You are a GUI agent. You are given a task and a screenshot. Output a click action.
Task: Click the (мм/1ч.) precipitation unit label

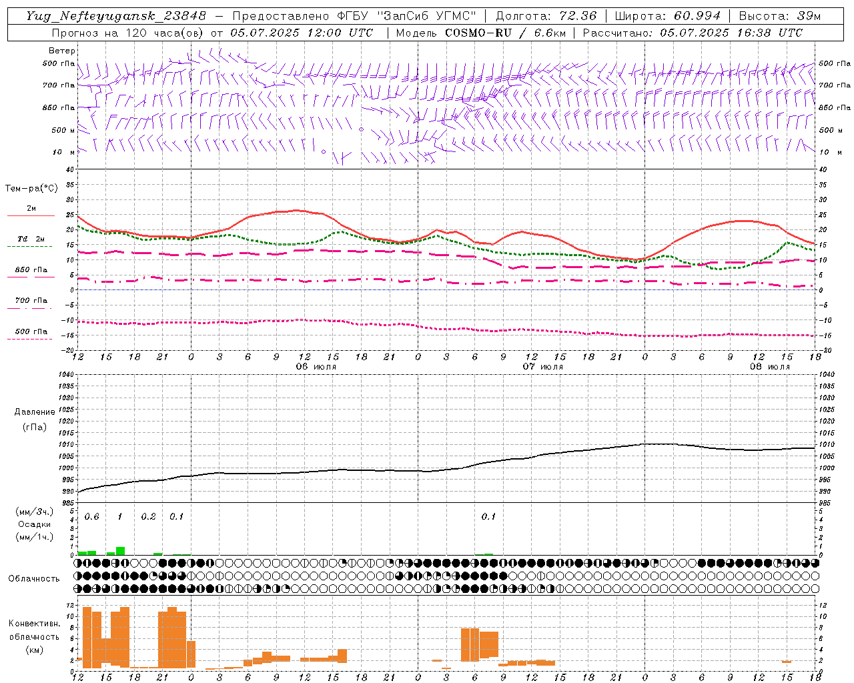(35, 537)
